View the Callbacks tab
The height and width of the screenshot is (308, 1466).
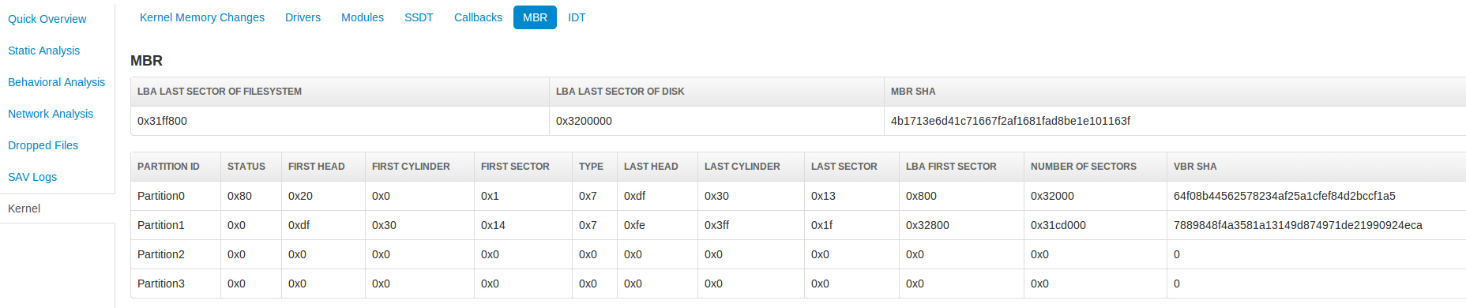pyautogui.click(x=478, y=17)
